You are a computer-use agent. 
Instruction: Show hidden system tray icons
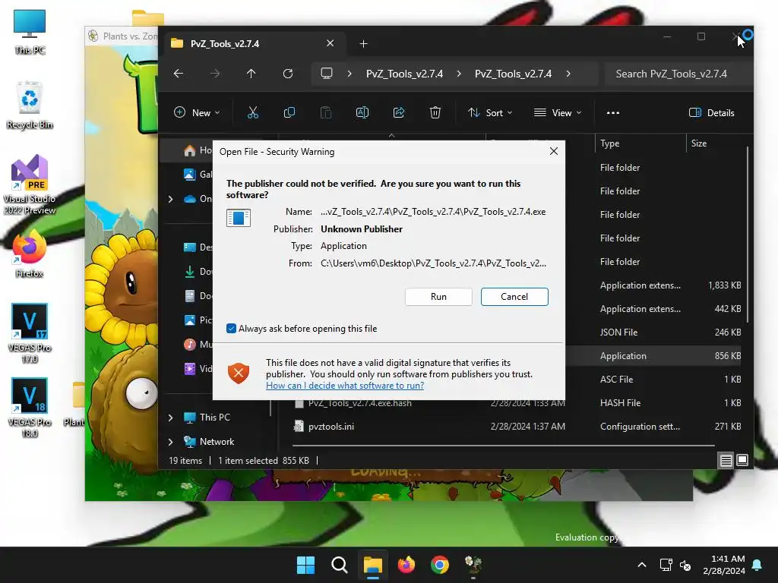coord(641,565)
